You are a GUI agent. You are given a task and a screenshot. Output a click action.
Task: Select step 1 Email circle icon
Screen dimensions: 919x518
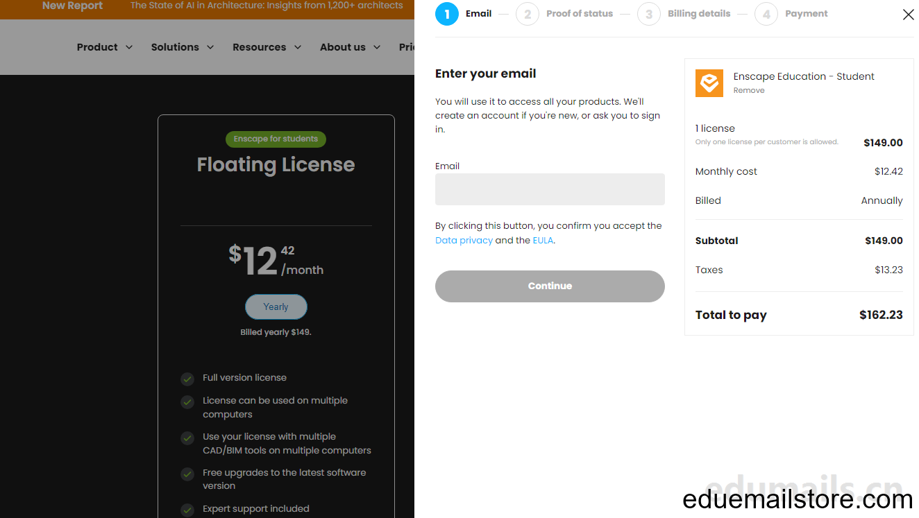tap(447, 14)
